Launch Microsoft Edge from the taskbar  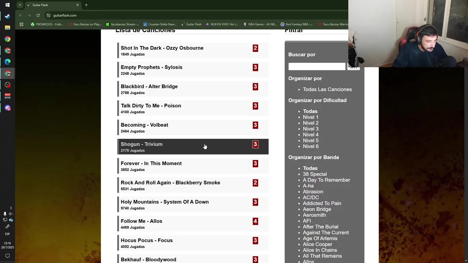pyautogui.click(x=7, y=62)
